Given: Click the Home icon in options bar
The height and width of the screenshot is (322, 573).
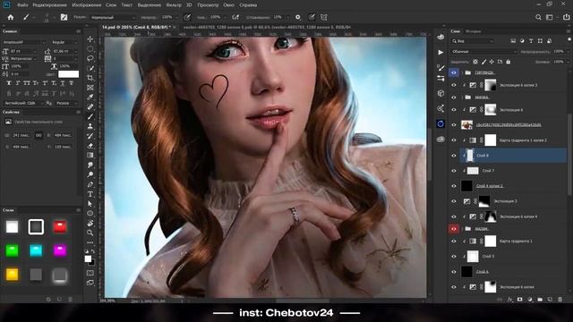Looking at the screenshot, I should tap(11, 17).
